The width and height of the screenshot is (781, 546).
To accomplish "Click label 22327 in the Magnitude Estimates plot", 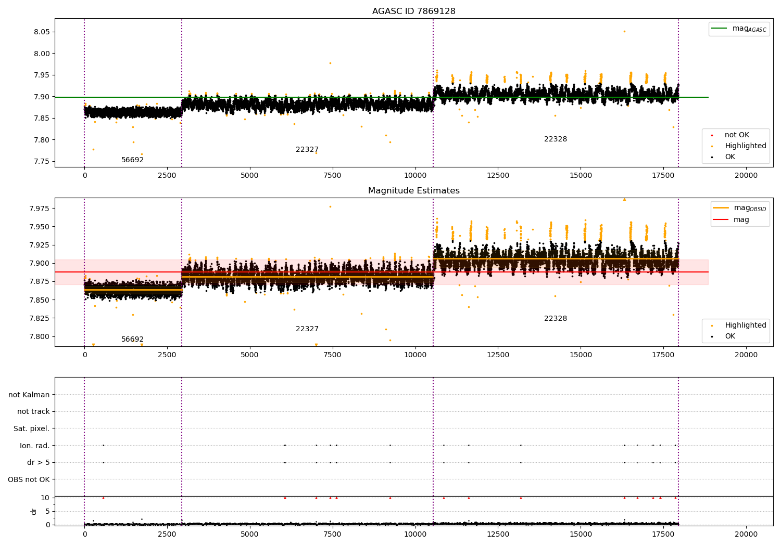I will click(x=307, y=329).
